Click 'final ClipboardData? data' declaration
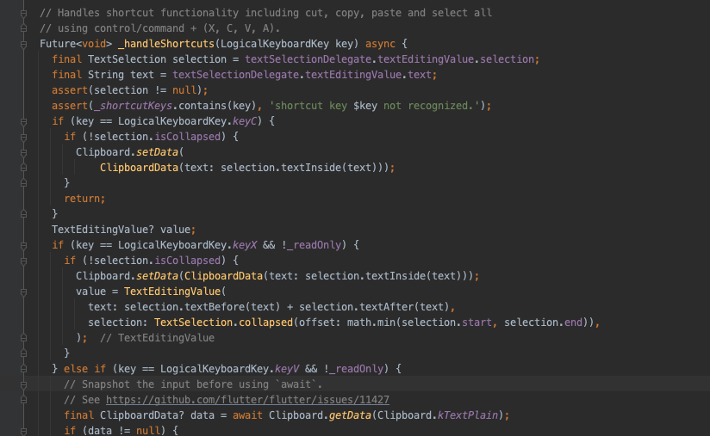This screenshot has height=436, width=710. click(x=139, y=415)
